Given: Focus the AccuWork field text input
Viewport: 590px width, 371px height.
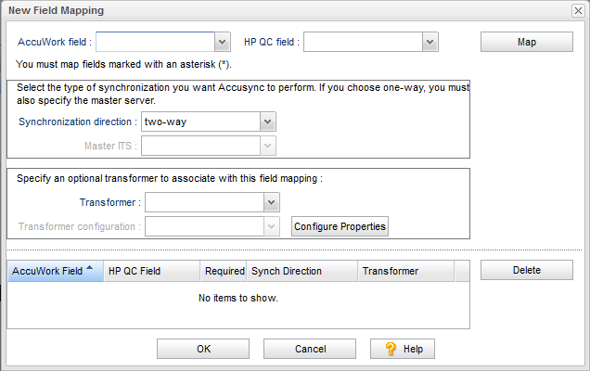Looking at the screenshot, I should tap(155, 42).
